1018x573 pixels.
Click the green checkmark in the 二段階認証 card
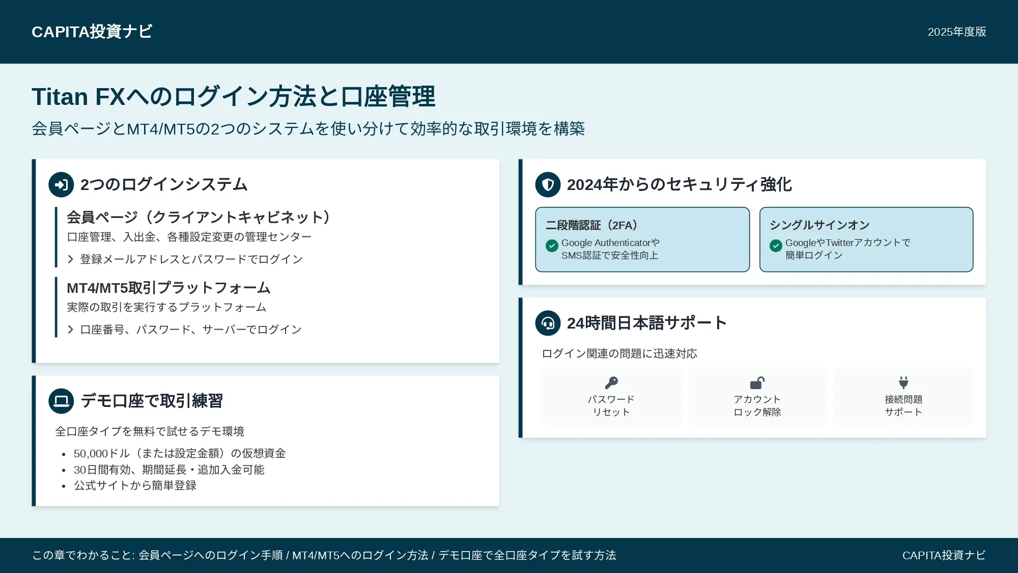tap(552, 246)
